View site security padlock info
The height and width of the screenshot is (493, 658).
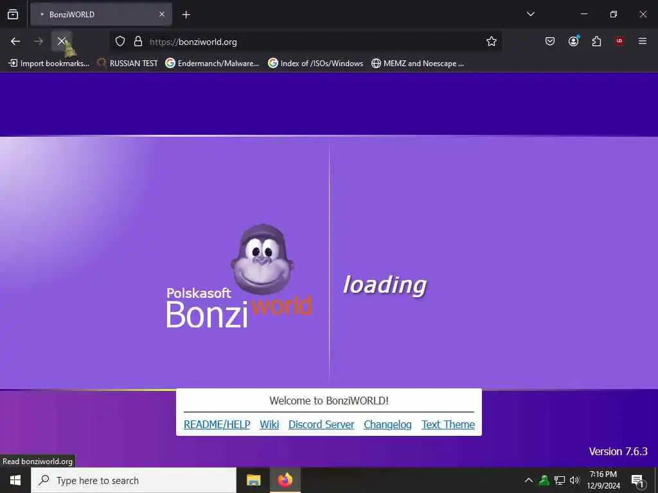click(x=138, y=41)
